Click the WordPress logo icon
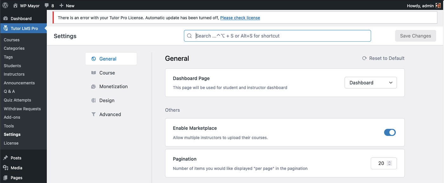 click(5, 5)
